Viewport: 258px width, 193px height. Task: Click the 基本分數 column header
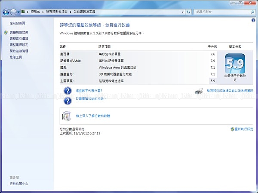pyautogui.click(x=235, y=47)
